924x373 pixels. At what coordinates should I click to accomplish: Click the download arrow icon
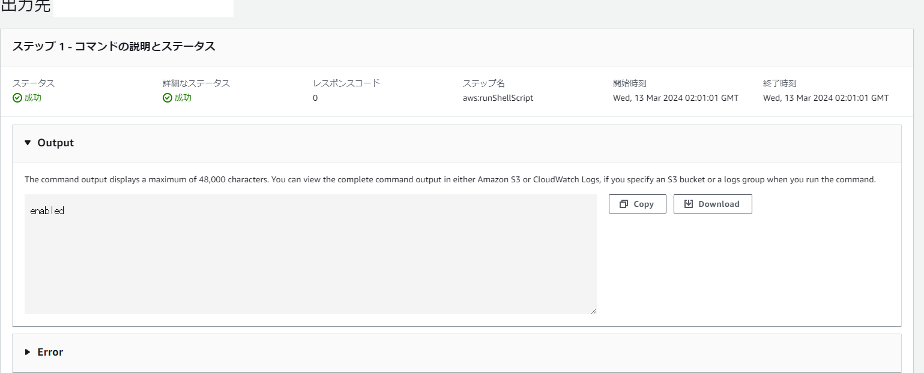688,204
